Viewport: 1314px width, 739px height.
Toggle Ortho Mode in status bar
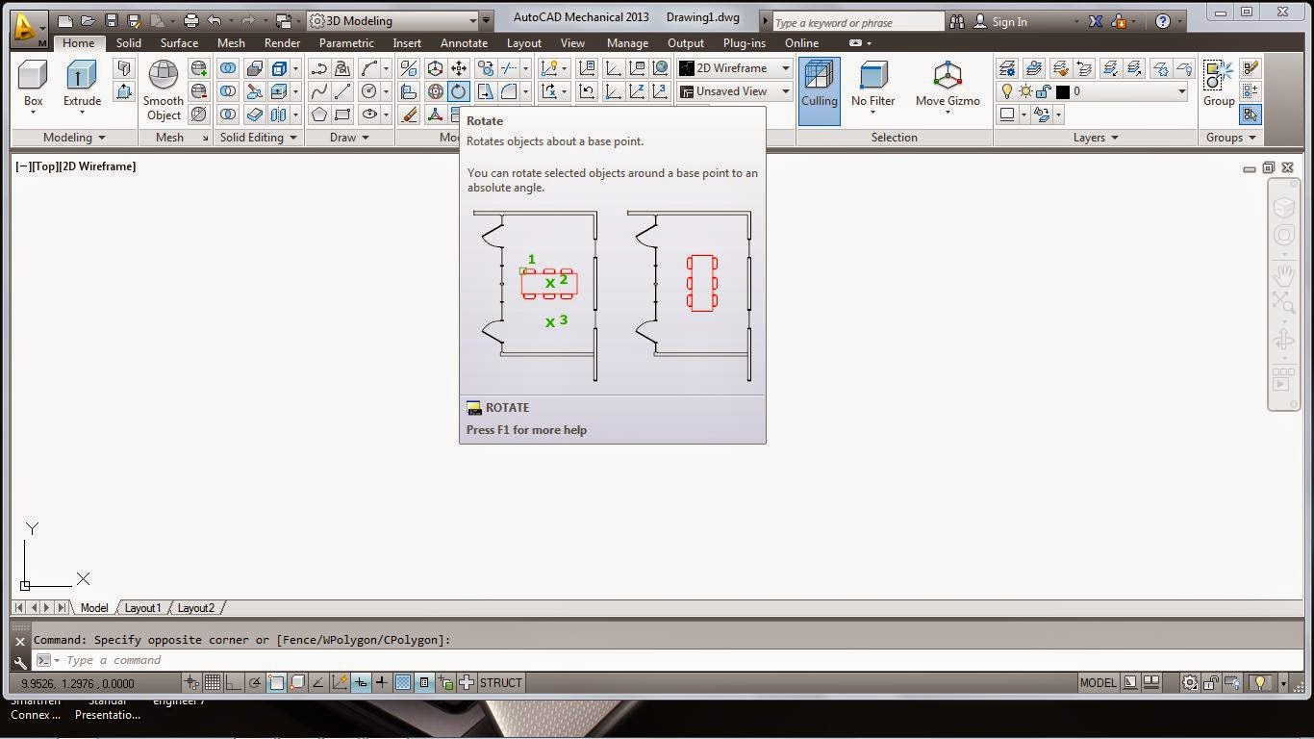[x=234, y=683]
